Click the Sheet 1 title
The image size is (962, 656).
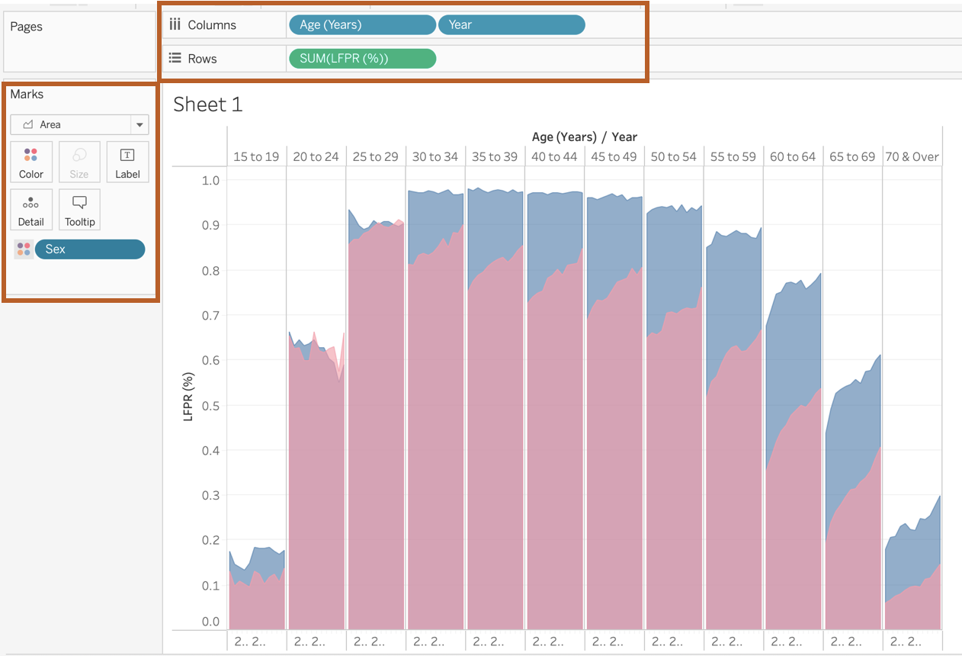click(x=208, y=105)
